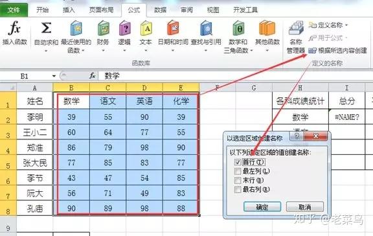Viewport: 373px width, 236px height.
Task: Click the 总分 header cell
Action: (346, 101)
